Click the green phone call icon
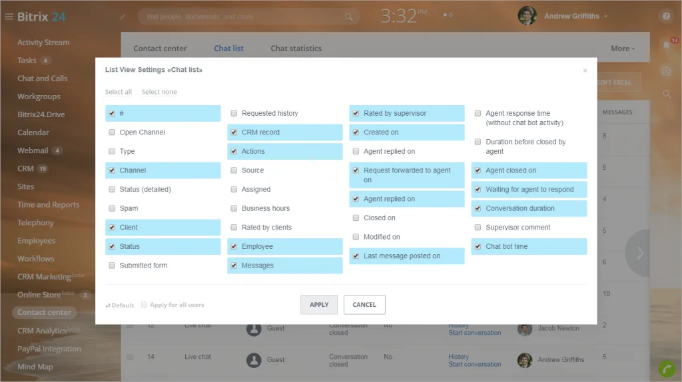The image size is (682, 382). 667,369
